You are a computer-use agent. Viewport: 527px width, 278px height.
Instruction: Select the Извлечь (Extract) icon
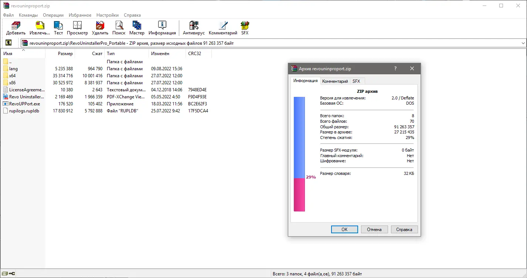(39, 28)
